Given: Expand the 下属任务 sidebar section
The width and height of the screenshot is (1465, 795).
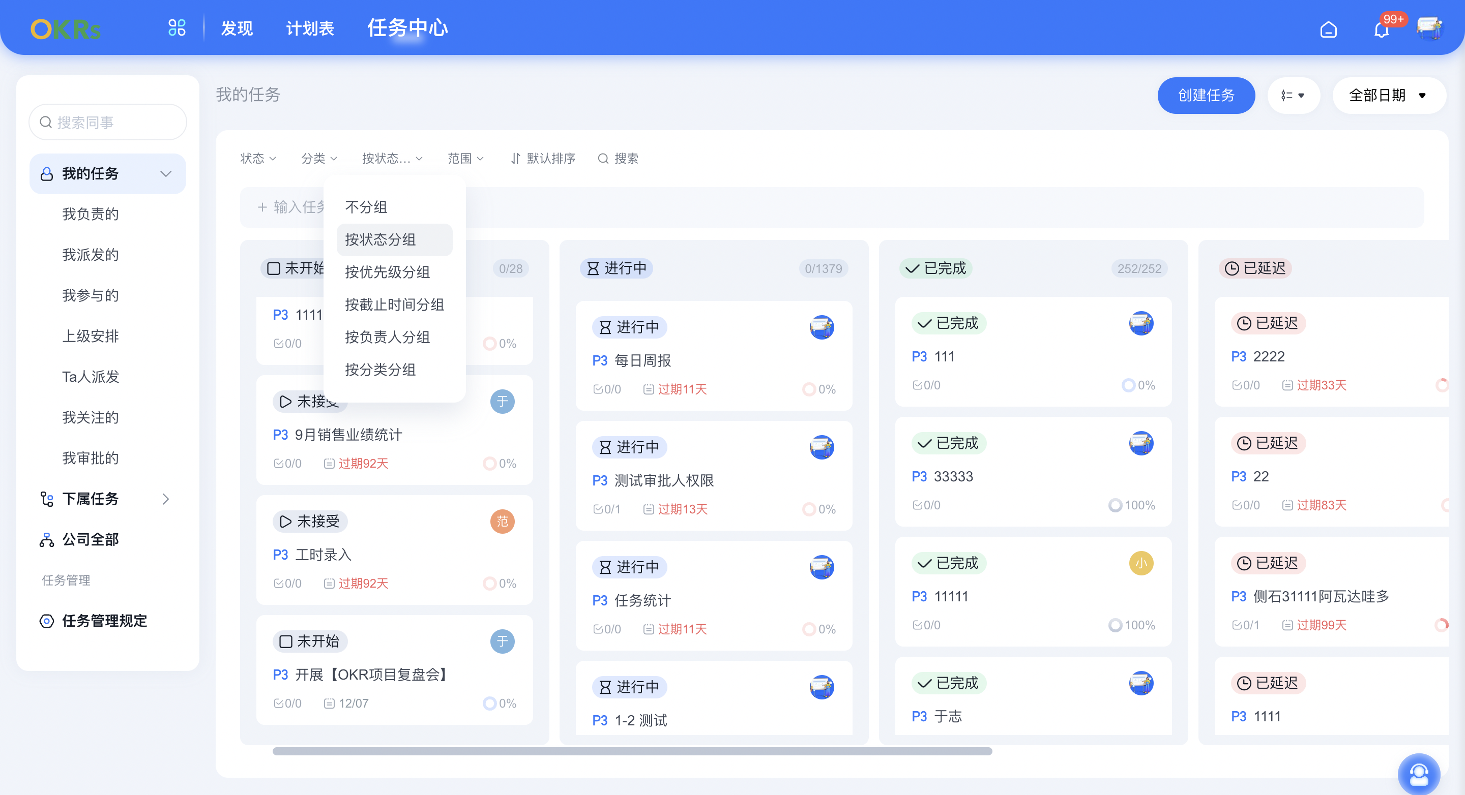Looking at the screenshot, I should (165, 499).
